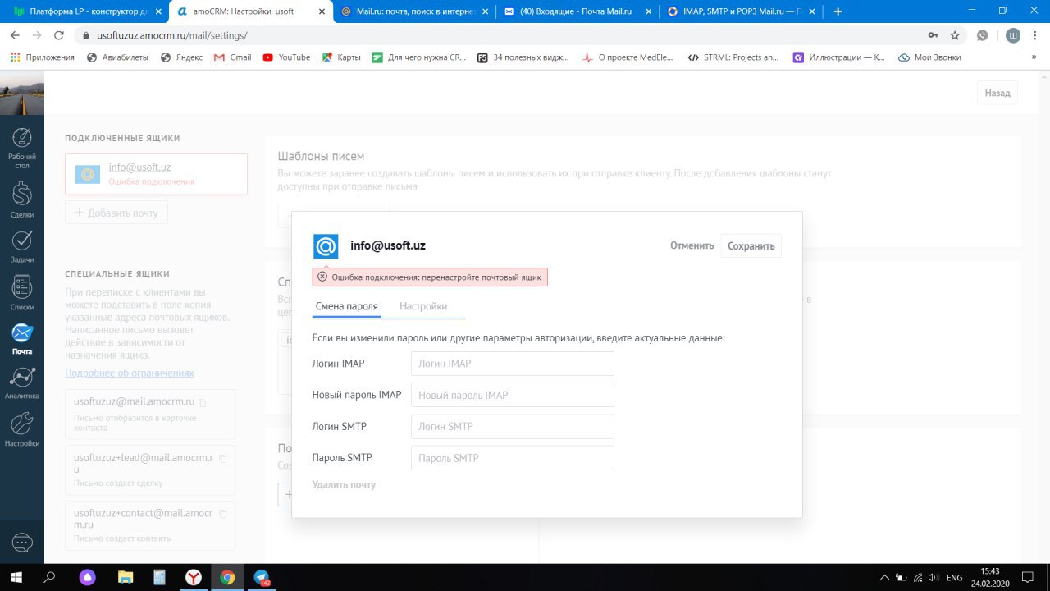Open Yandex Browser from taskbar

193,577
